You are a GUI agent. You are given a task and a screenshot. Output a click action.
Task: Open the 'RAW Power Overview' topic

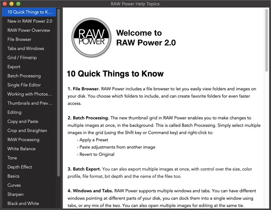coord(29,30)
